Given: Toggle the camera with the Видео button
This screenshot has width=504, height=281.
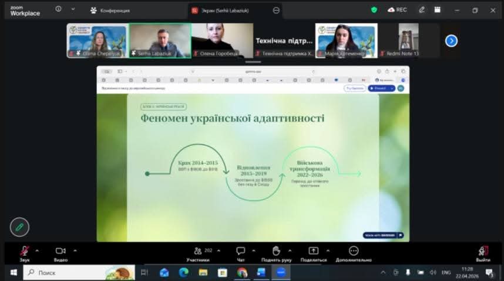Looking at the screenshot, I should [61, 251].
